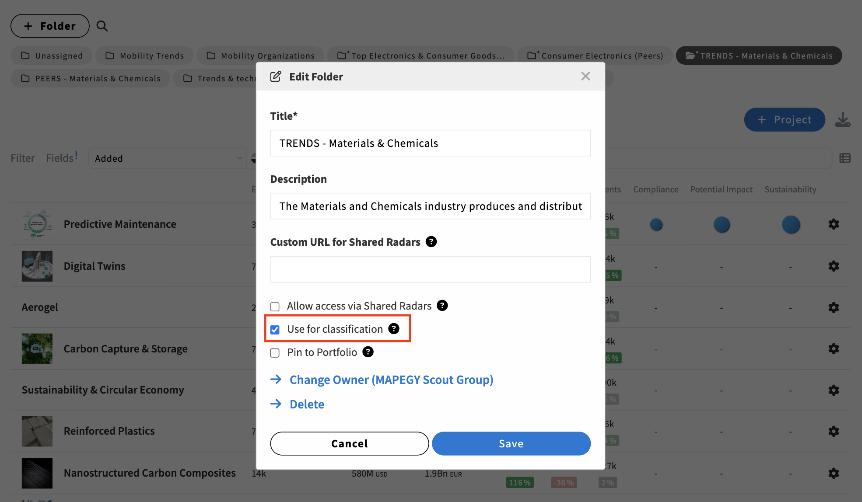Image resolution: width=862 pixels, height=502 pixels.
Task: Click the add Folder button
Action: click(50, 26)
